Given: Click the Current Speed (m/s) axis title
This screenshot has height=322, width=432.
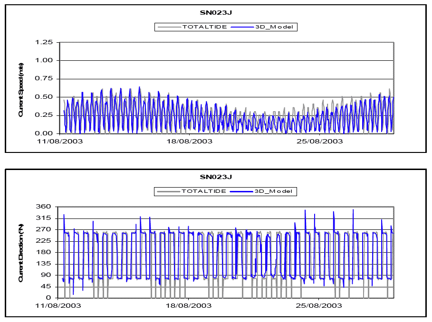Looking at the screenshot, I should point(21,89).
